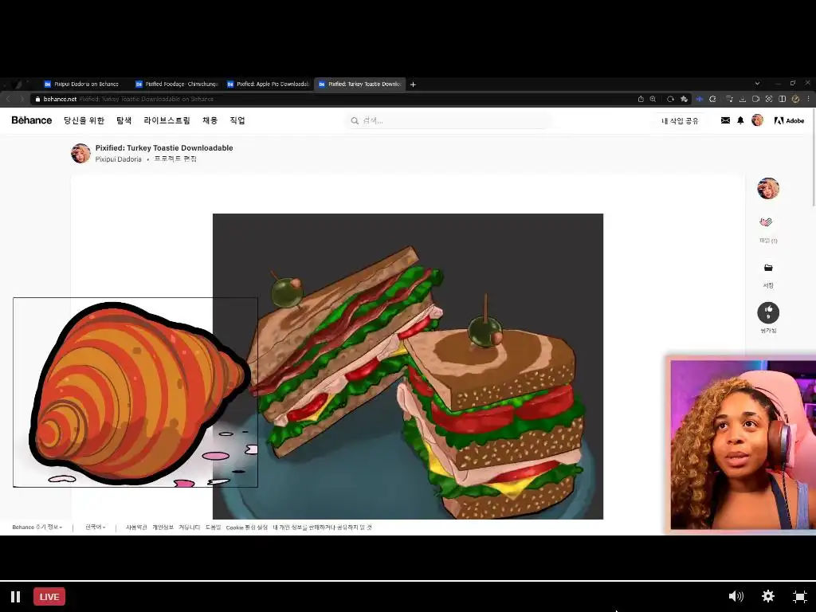Open the zoom magnifier icon in address bar

point(653,99)
